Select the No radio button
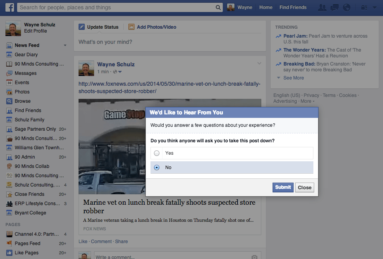 coord(157,167)
